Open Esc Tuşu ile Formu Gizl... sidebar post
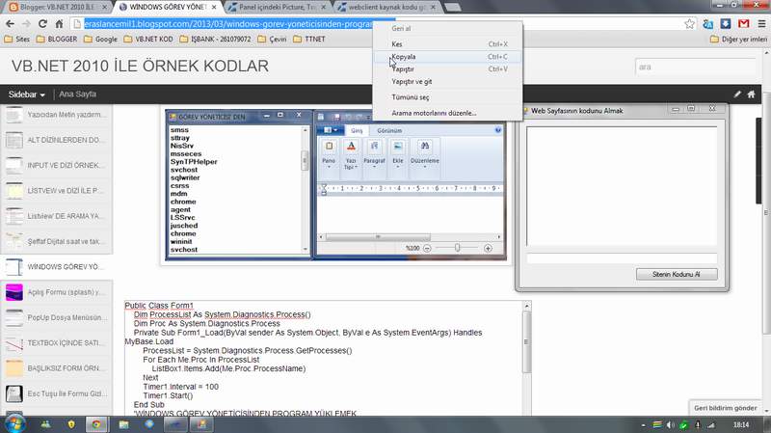The height and width of the screenshot is (433, 771). 56,393
